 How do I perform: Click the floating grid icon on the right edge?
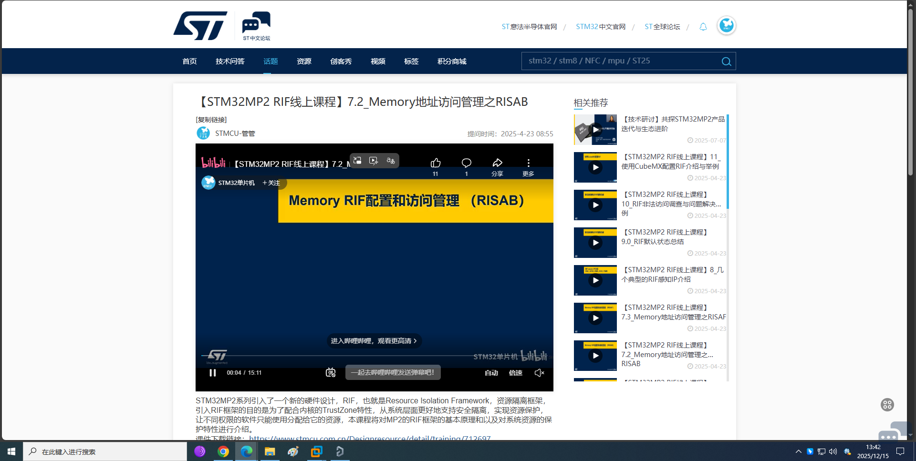887,405
